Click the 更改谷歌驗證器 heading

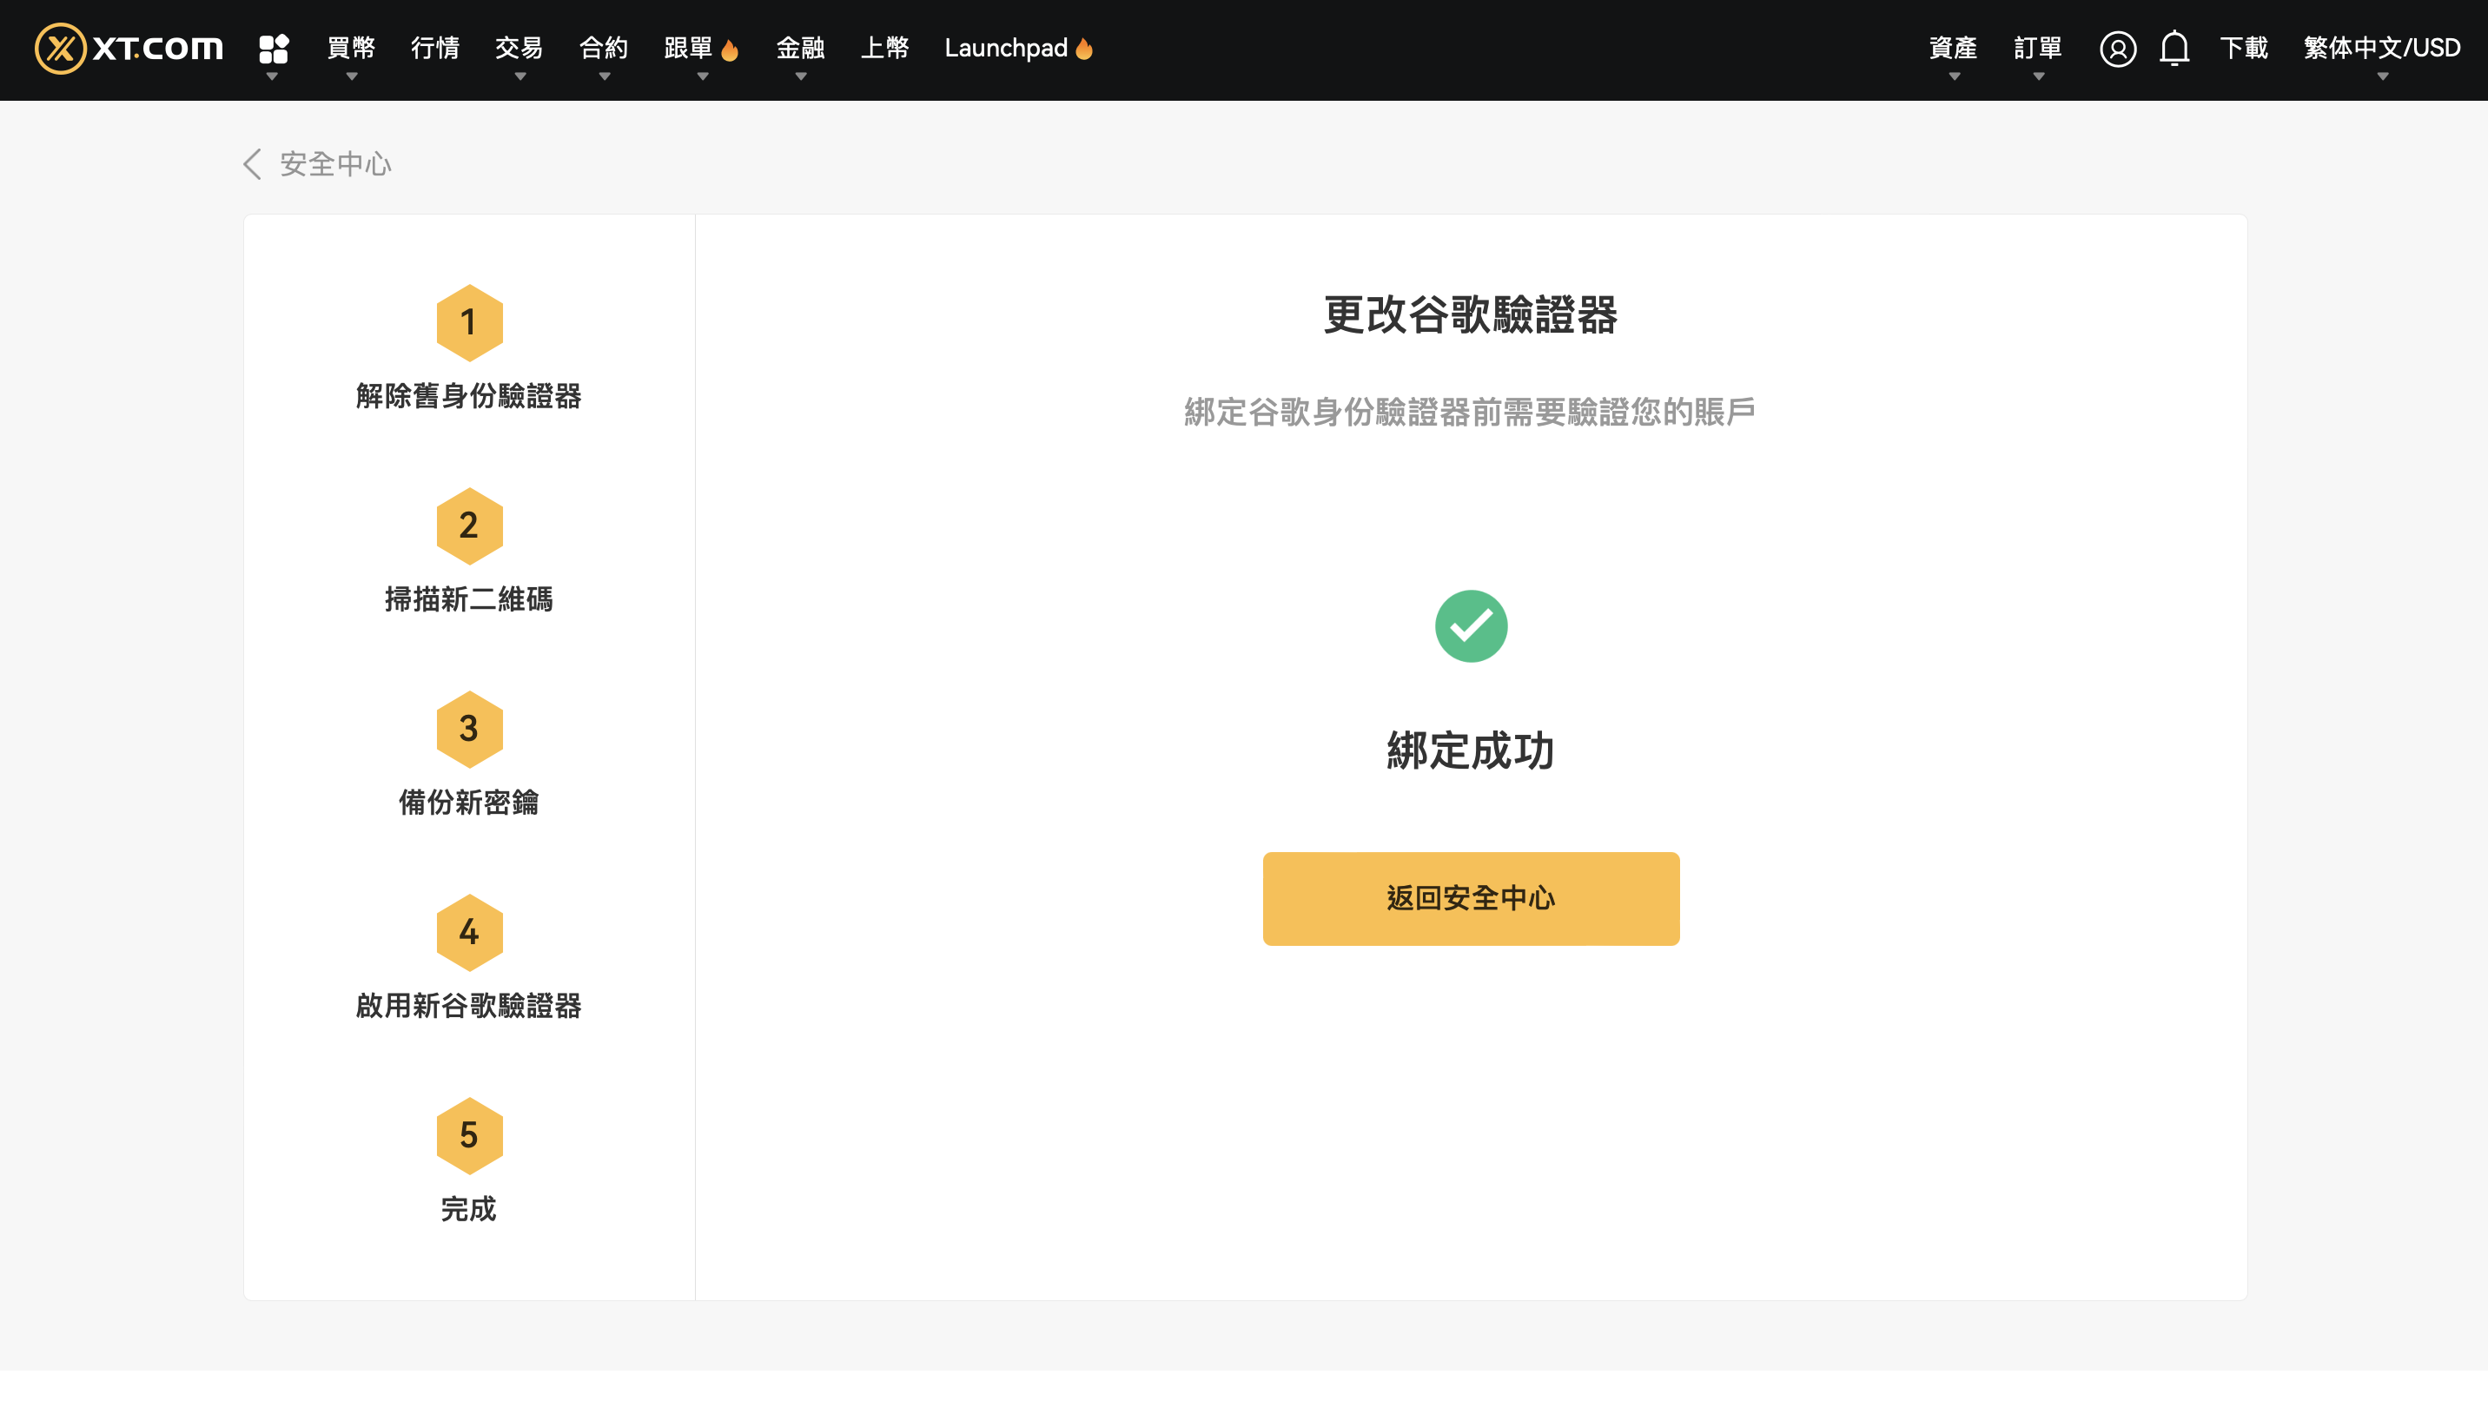pos(1471,315)
